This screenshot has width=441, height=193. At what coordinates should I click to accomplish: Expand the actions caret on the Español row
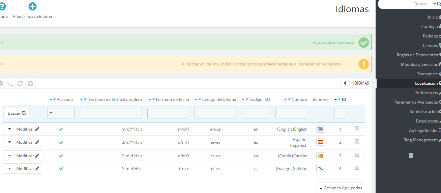tap(9, 142)
